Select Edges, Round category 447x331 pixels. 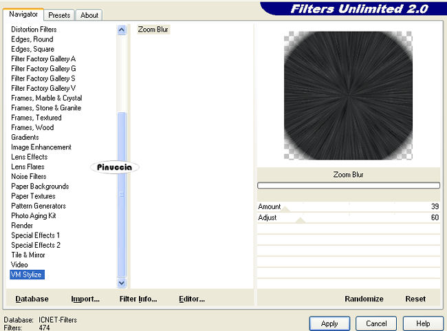coord(32,39)
